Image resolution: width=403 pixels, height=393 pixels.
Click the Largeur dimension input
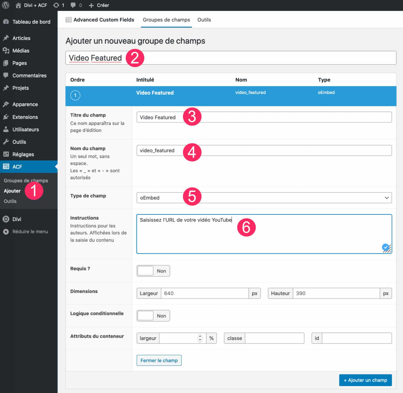(x=205, y=293)
